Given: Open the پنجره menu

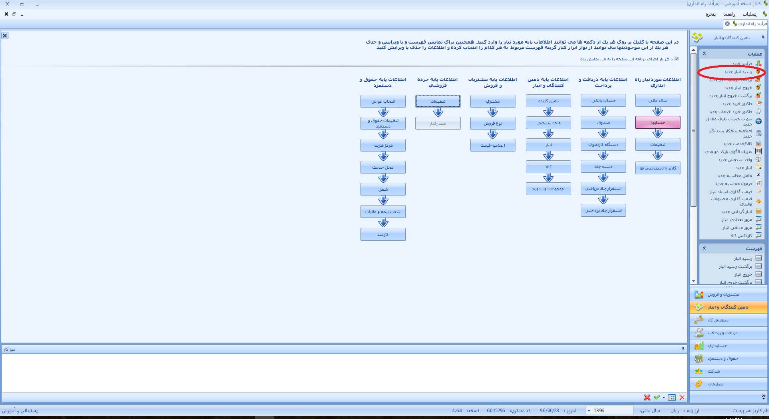Looking at the screenshot, I should (711, 14).
